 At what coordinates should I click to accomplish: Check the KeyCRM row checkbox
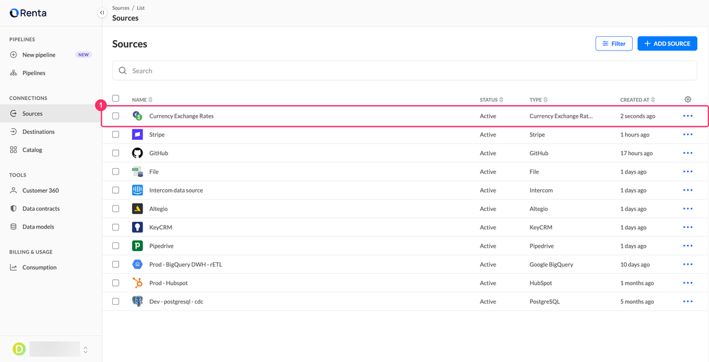click(x=116, y=227)
